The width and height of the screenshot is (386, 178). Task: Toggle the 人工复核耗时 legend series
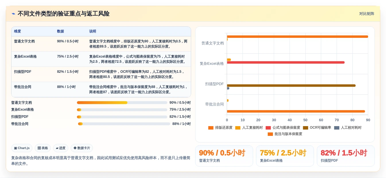tap(249, 128)
